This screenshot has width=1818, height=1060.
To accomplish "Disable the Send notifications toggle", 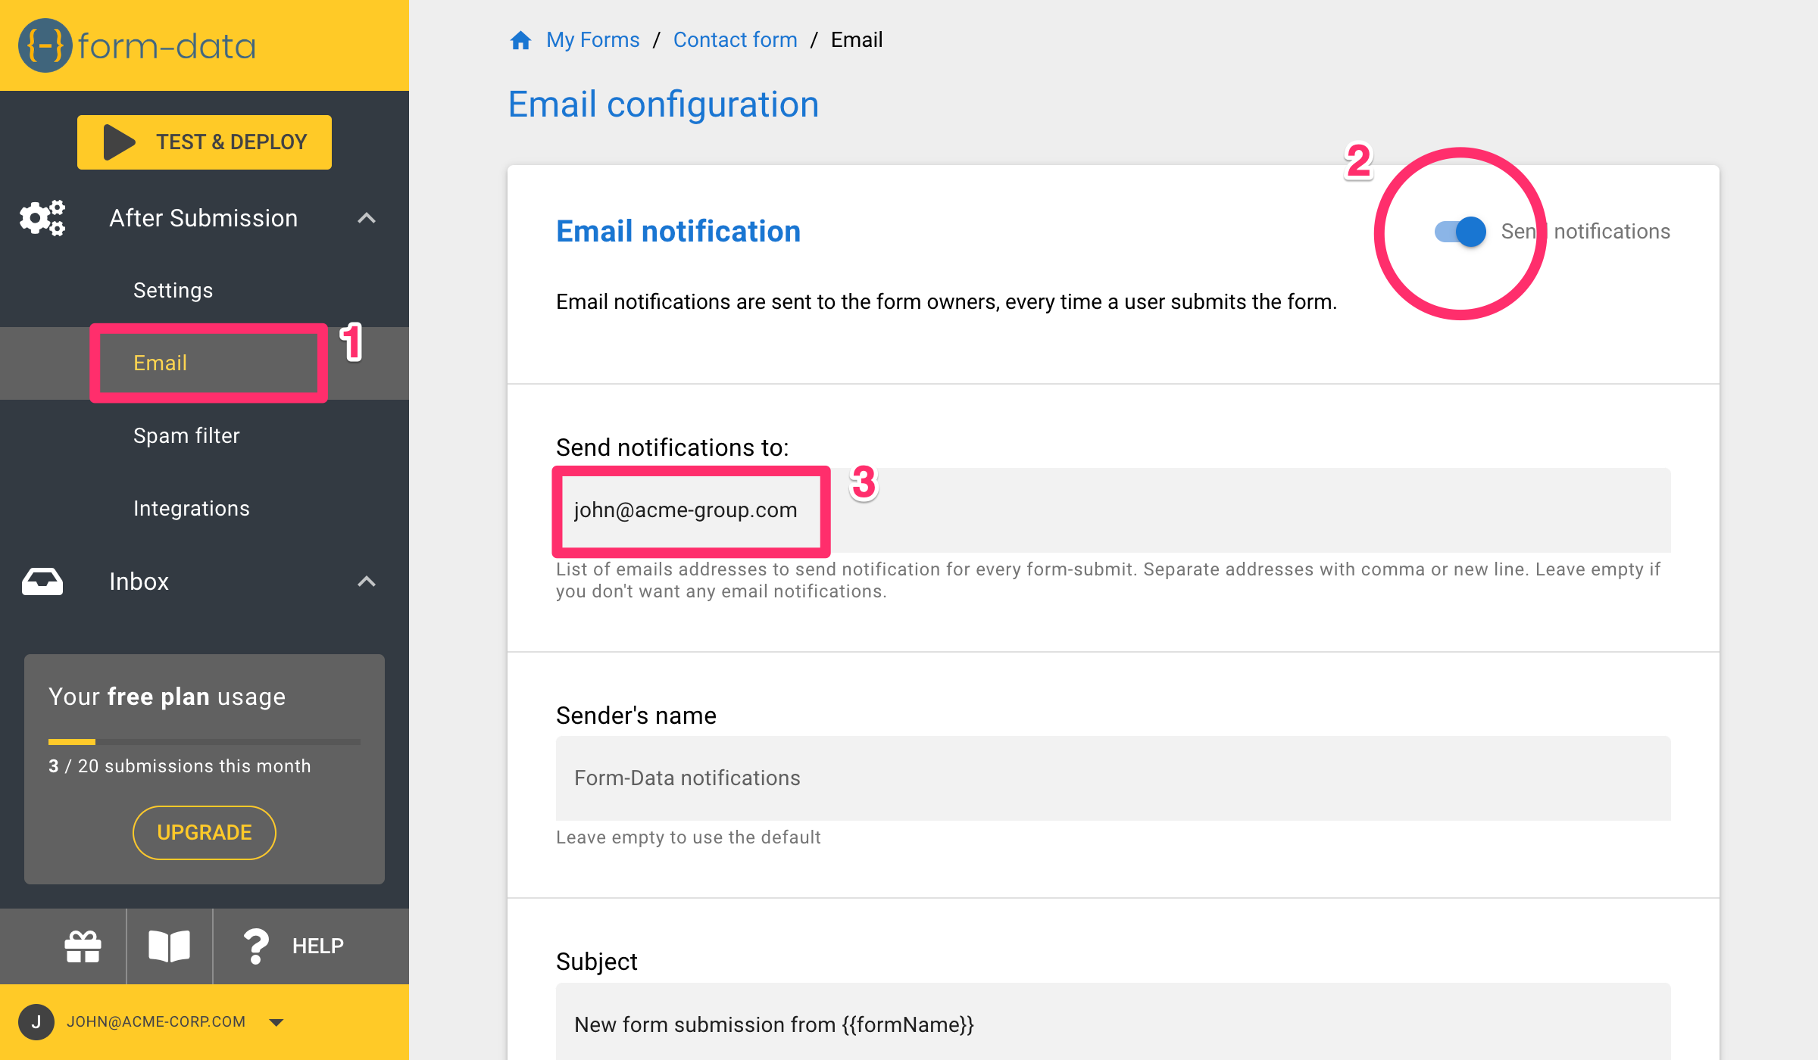I will coord(1460,232).
